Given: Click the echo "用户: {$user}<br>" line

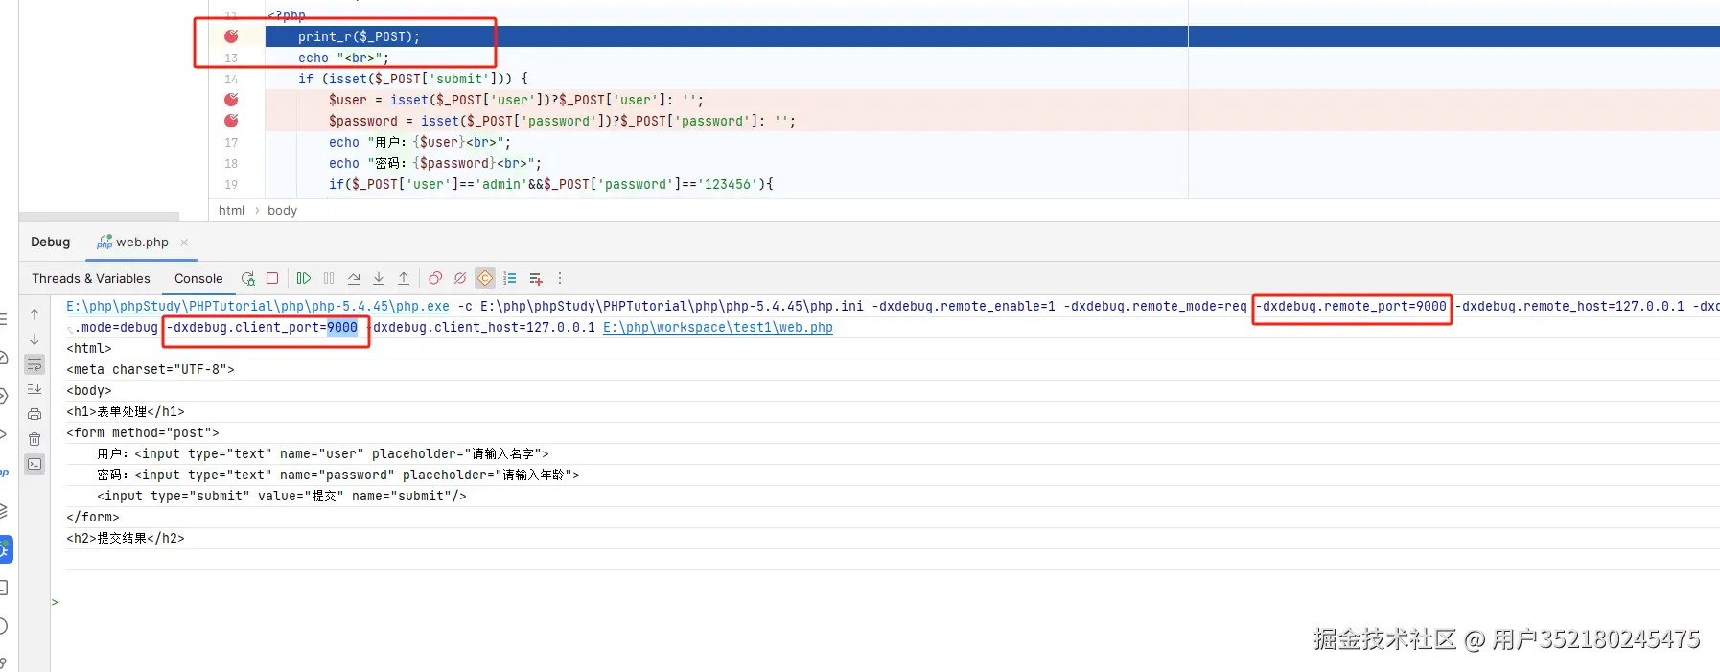Looking at the screenshot, I should click(420, 142).
